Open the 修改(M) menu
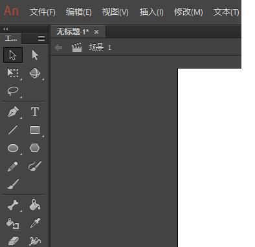 pyautogui.click(x=188, y=12)
